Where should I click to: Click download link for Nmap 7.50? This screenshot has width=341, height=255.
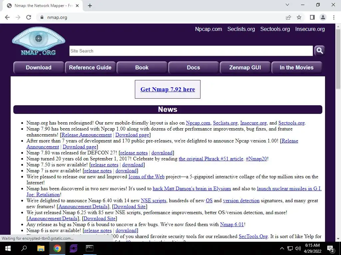(x=133, y=165)
